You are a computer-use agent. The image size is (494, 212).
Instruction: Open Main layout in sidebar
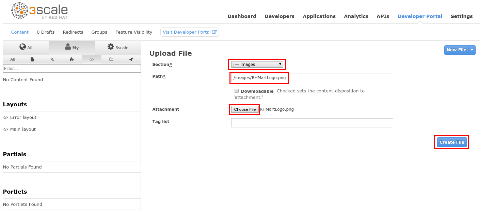click(22, 129)
